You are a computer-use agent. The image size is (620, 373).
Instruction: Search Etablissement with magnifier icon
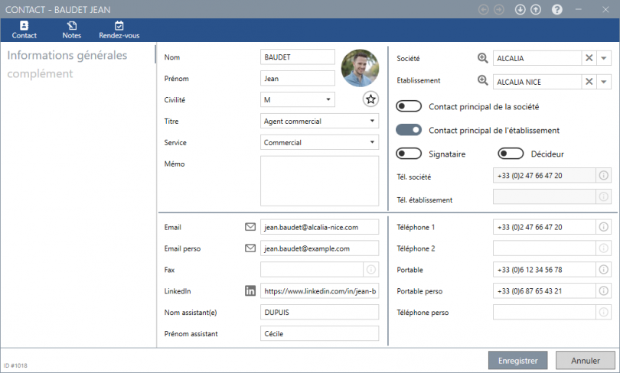tap(482, 80)
